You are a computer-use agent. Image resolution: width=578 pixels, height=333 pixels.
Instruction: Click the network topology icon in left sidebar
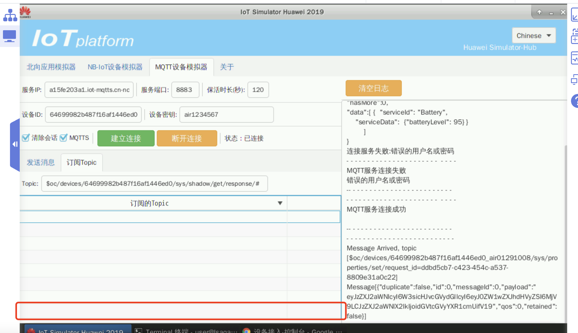[x=10, y=15]
